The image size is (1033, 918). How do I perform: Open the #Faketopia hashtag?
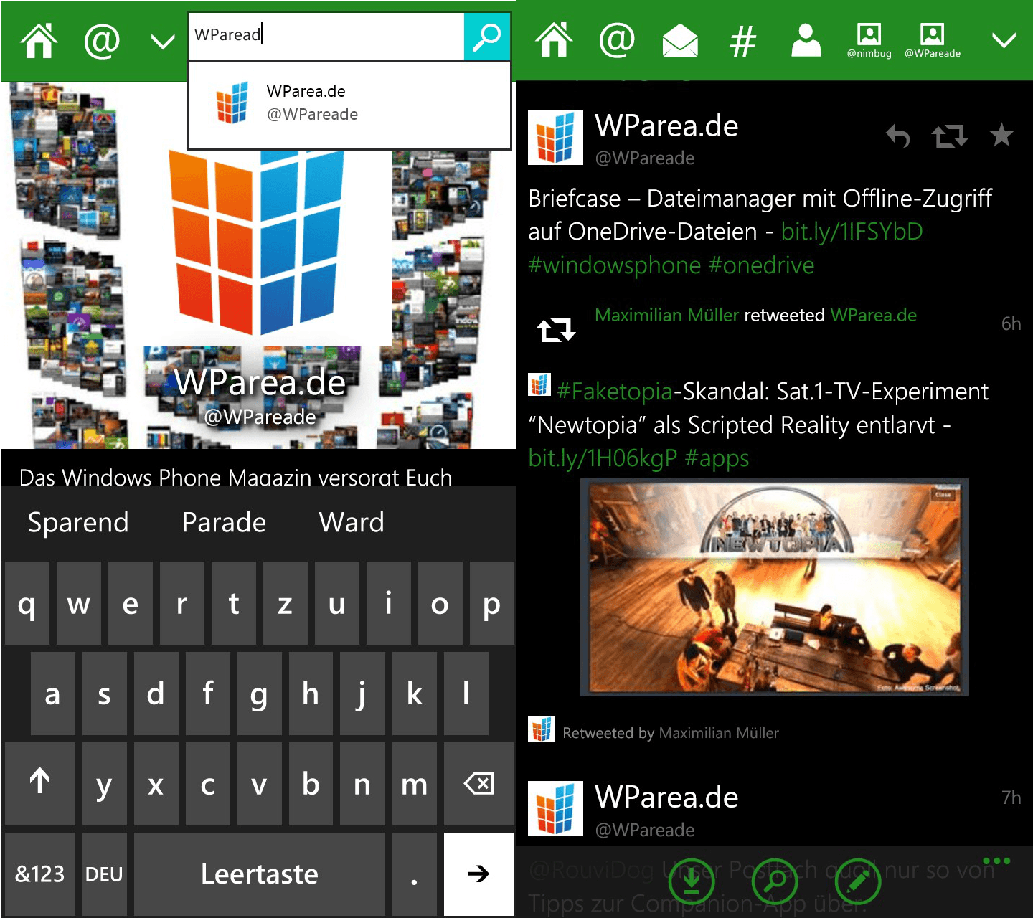click(615, 392)
